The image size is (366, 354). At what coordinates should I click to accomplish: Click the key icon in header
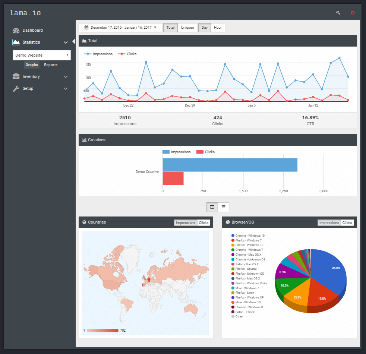click(338, 13)
